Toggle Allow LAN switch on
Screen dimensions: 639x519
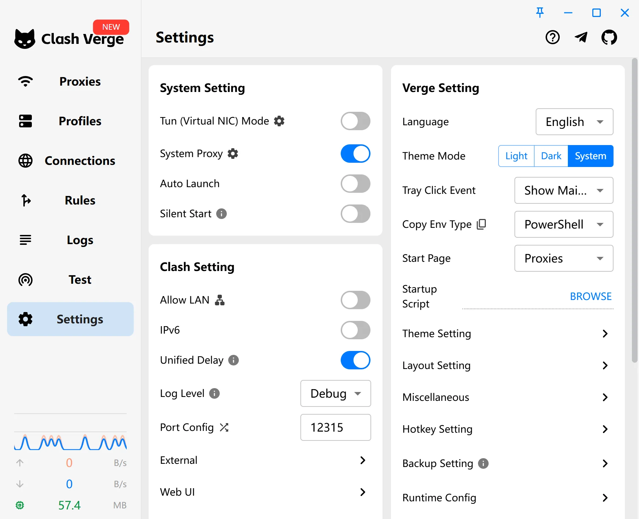[356, 300]
